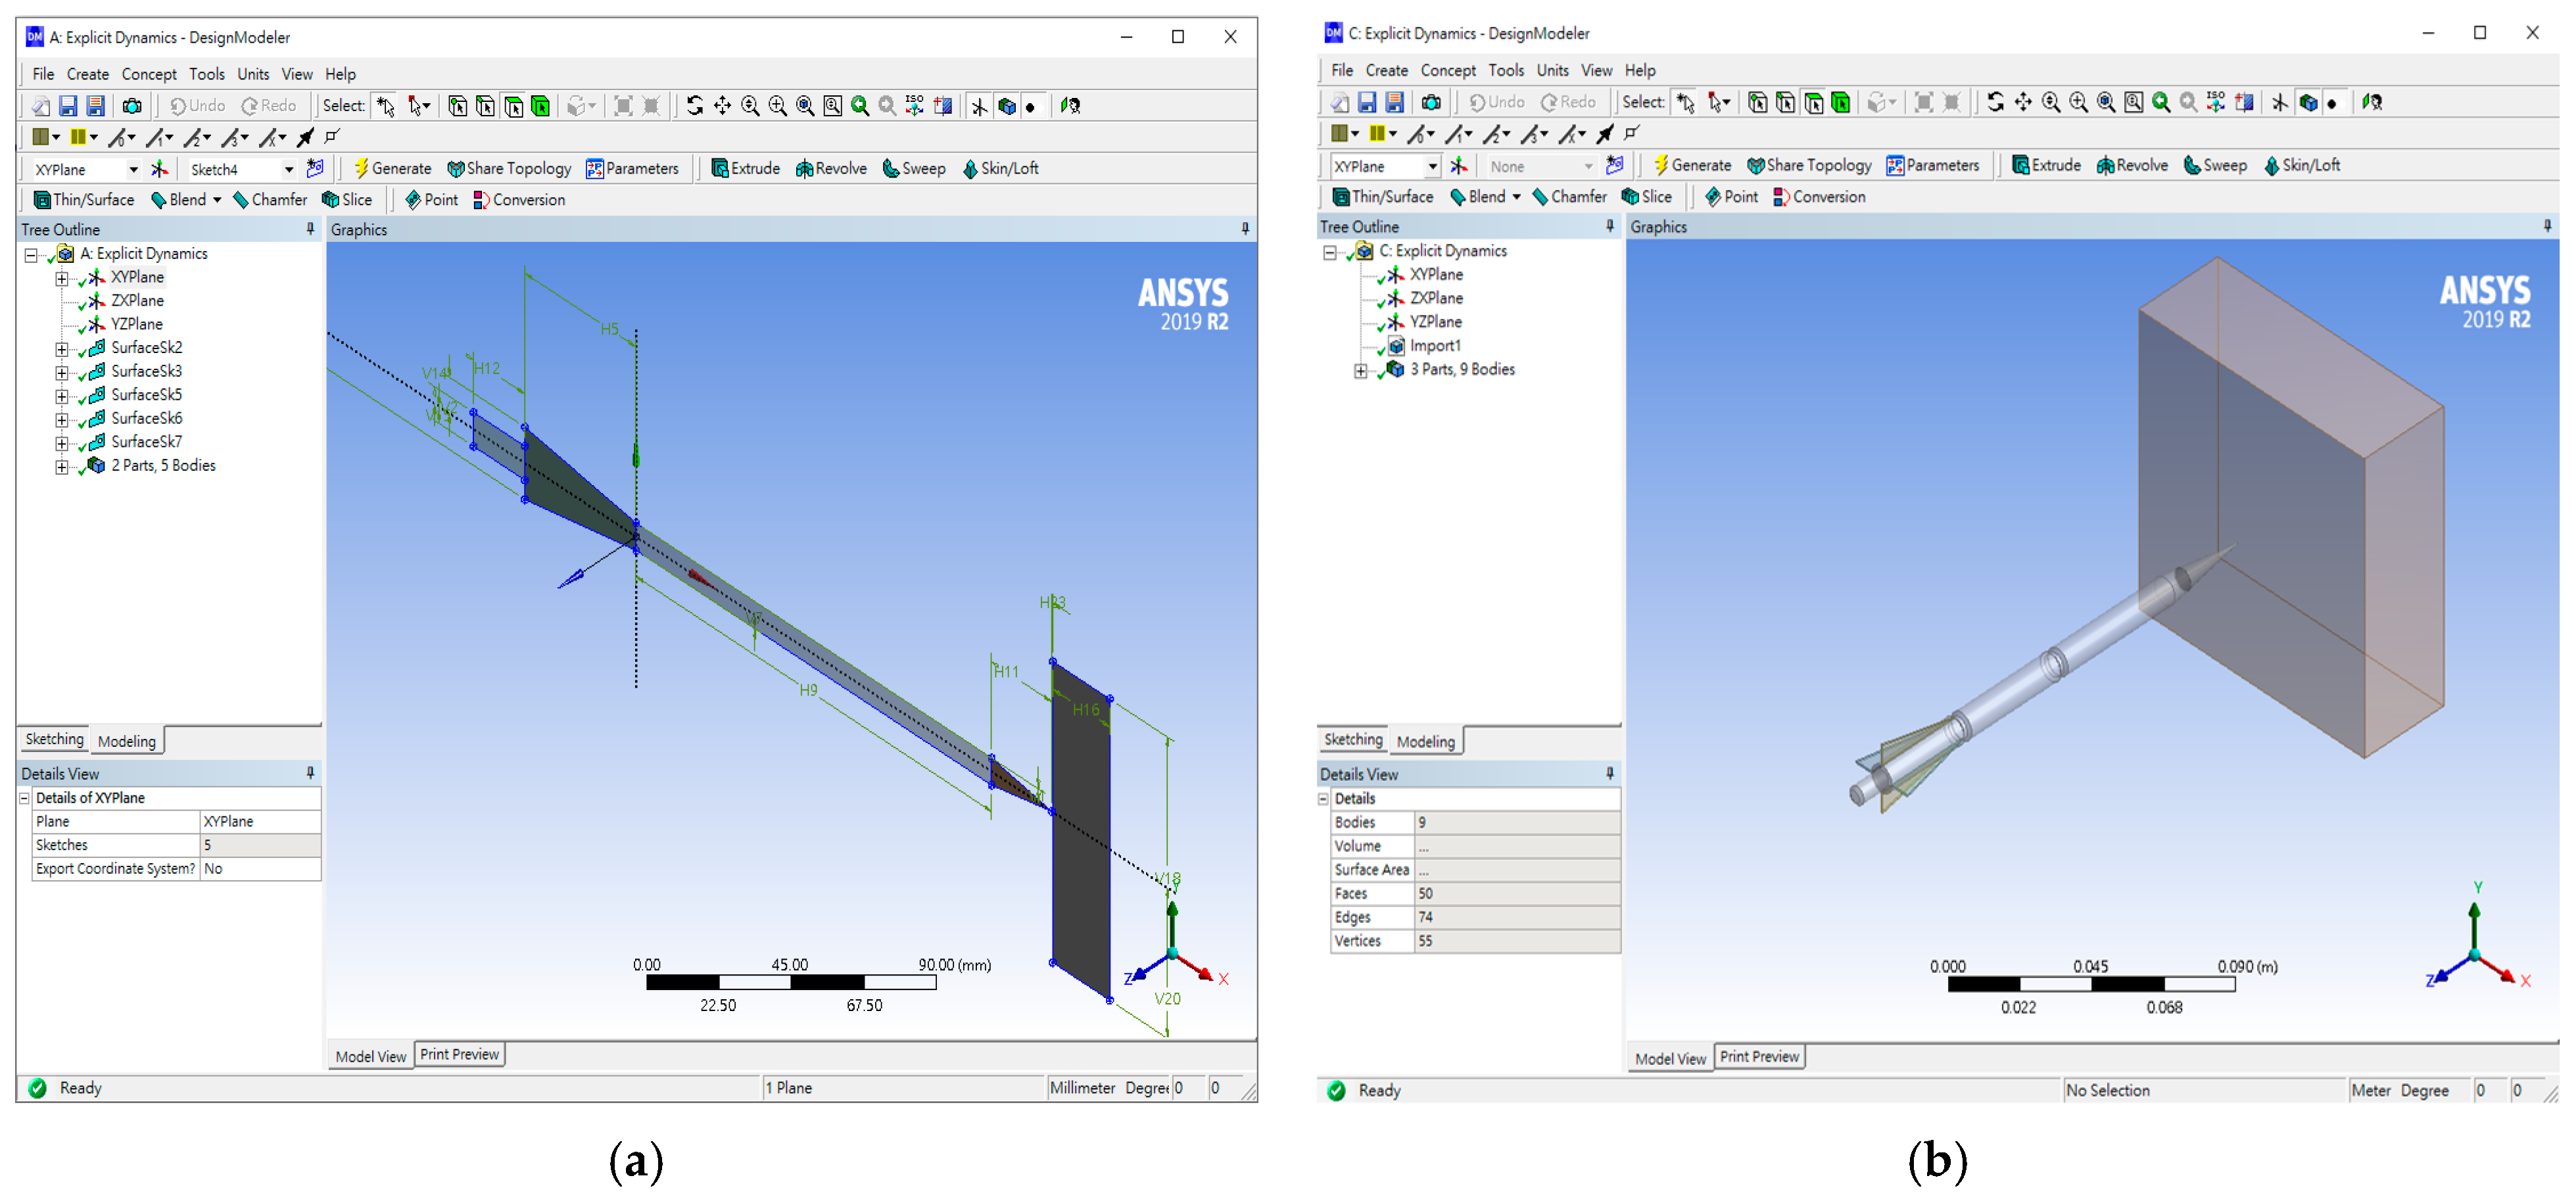Click Generate button in left window
The height and width of the screenshot is (1203, 2576).
(392, 169)
